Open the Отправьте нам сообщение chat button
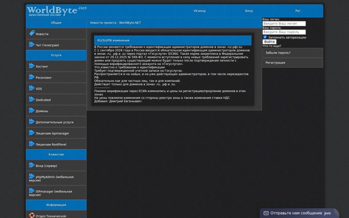Screen dimensions: 349x218 click(299, 213)
